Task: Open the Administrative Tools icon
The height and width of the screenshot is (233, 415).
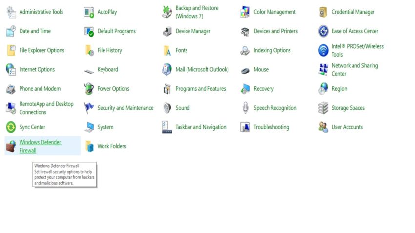Action: pyautogui.click(x=11, y=12)
